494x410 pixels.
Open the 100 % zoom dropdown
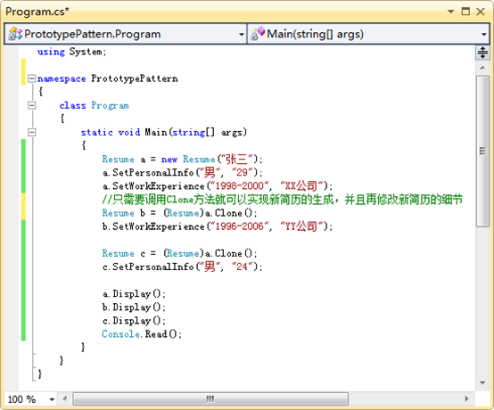[52, 399]
